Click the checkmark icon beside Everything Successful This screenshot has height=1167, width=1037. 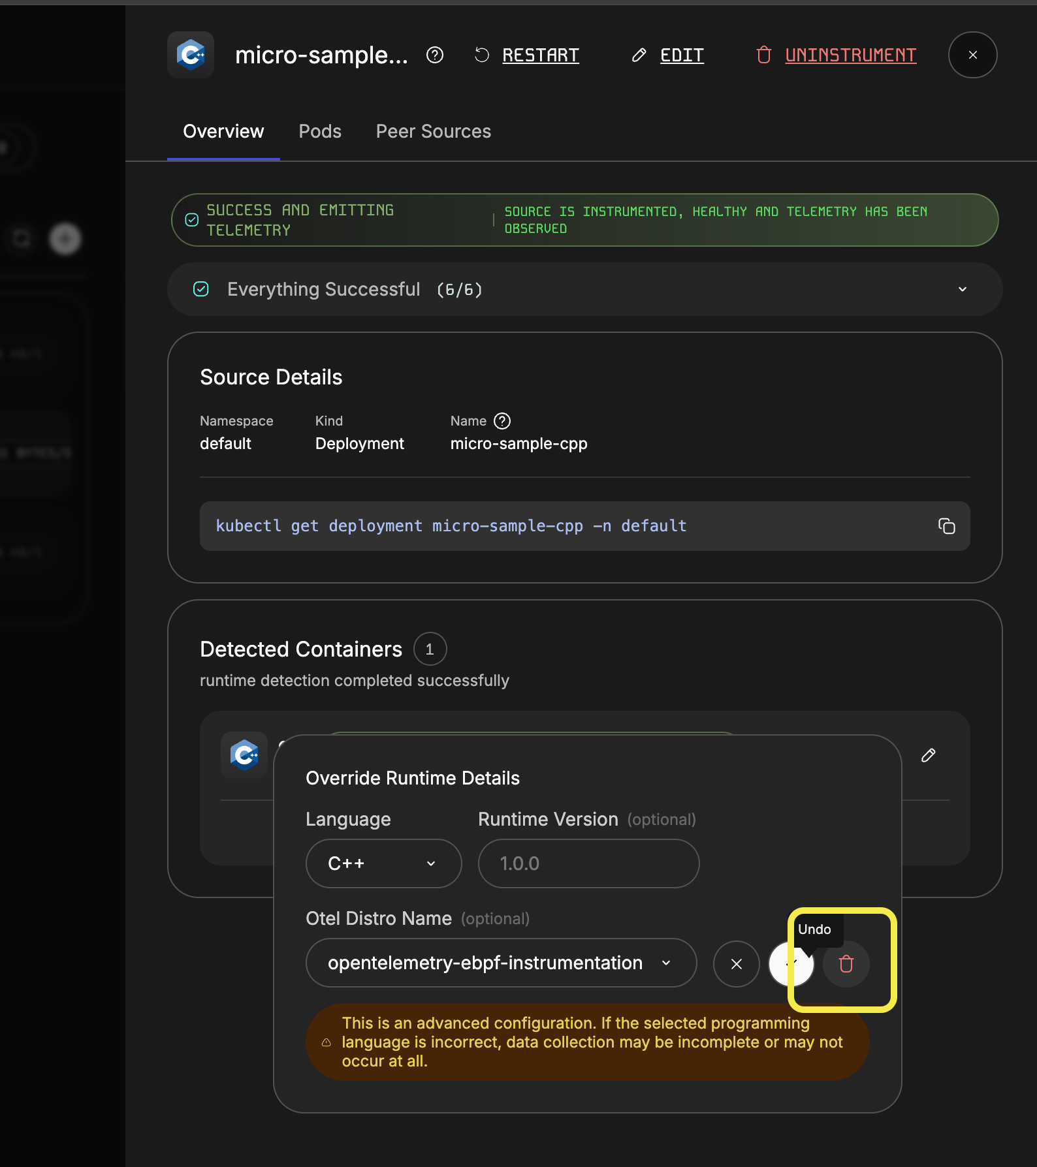pyautogui.click(x=201, y=289)
